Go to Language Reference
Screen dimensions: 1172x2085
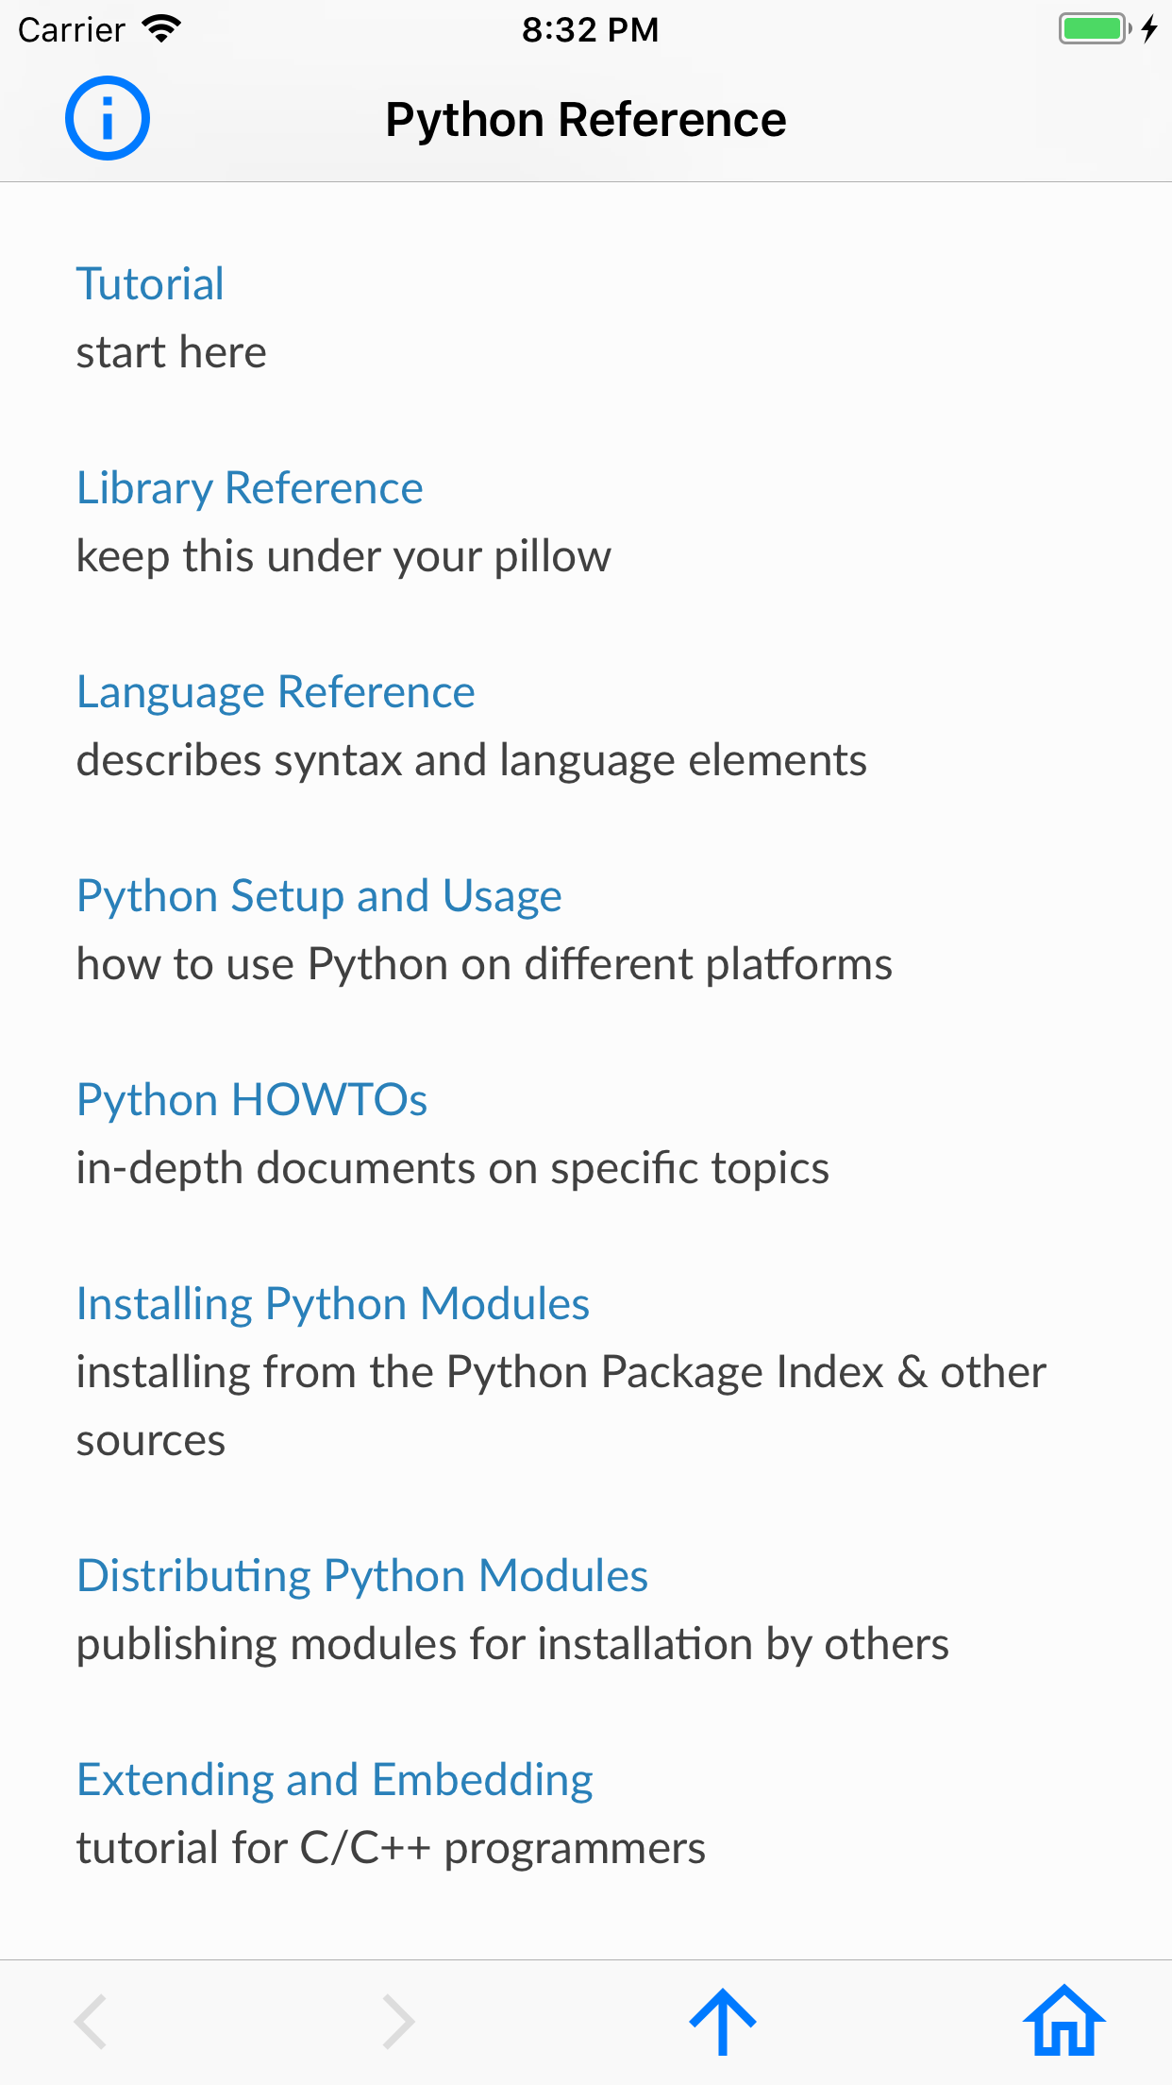click(276, 692)
